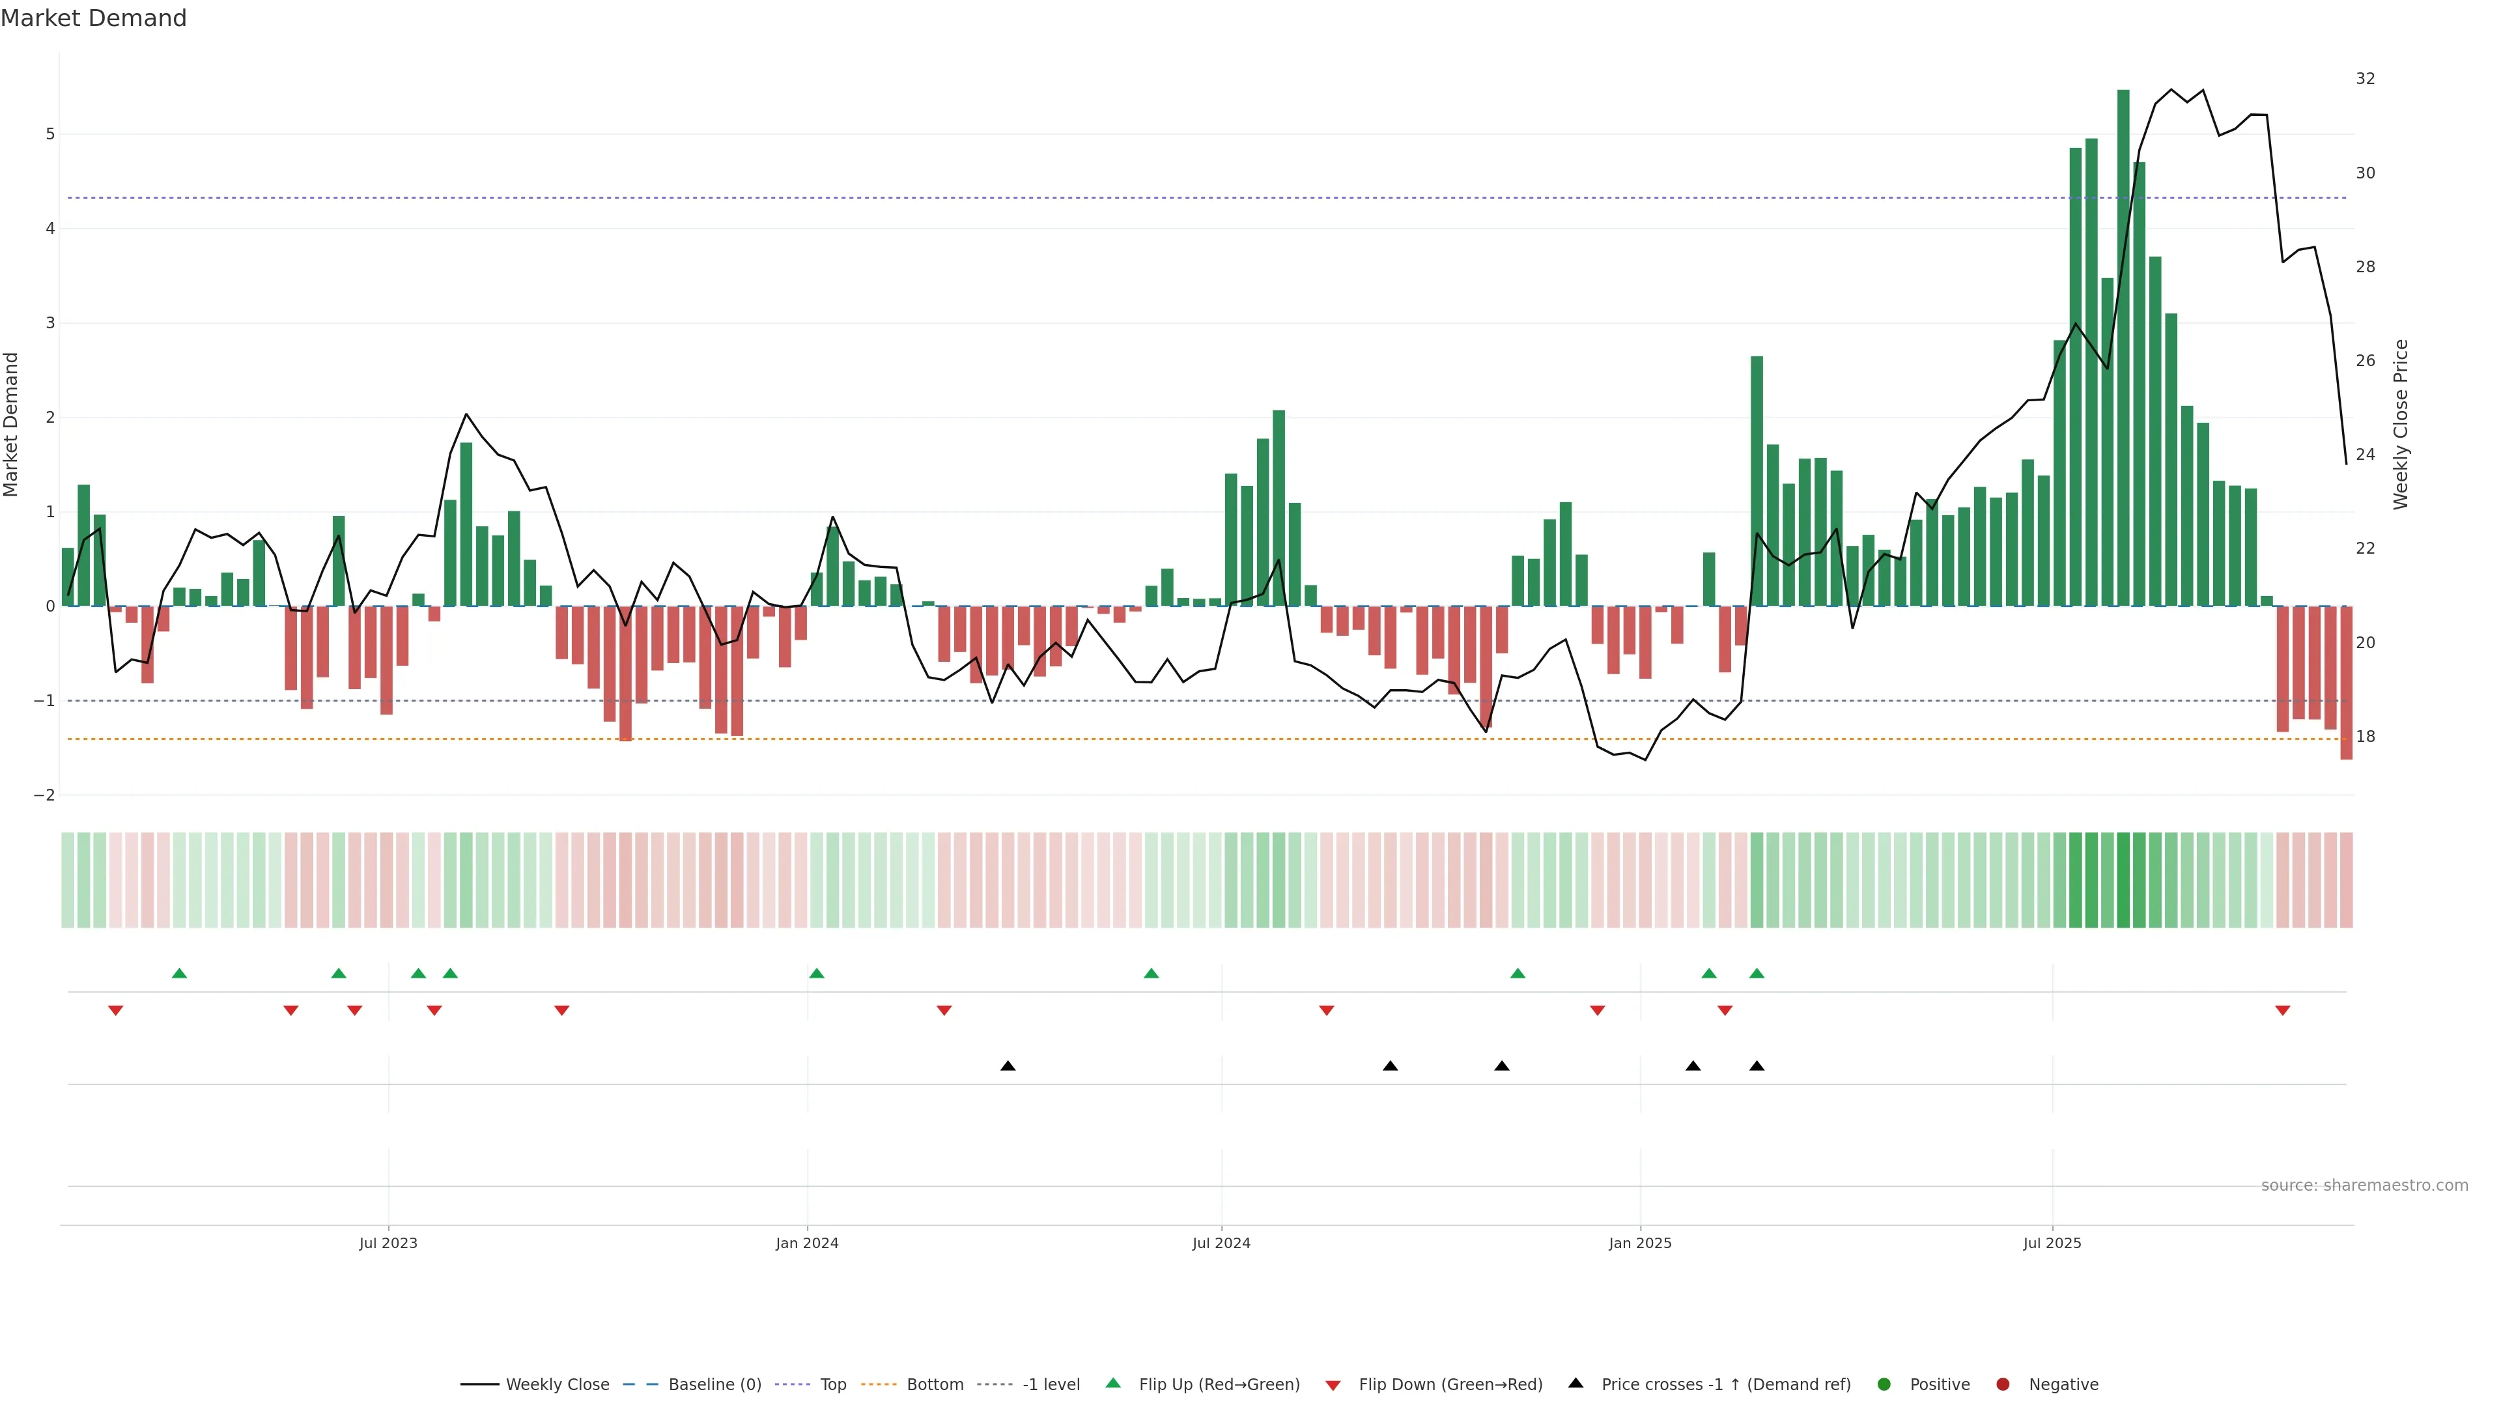The height and width of the screenshot is (1407, 2501).
Task: Click the first black price-cross triangle marker
Action: click(1008, 1066)
